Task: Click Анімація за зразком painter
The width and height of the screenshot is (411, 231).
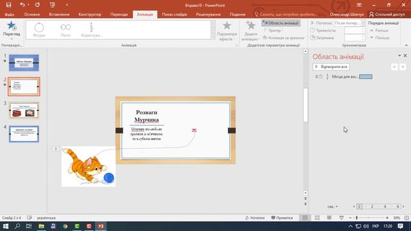Action: [283, 38]
